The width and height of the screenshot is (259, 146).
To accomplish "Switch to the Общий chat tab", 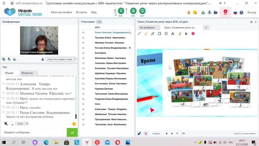I will click(9, 73).
